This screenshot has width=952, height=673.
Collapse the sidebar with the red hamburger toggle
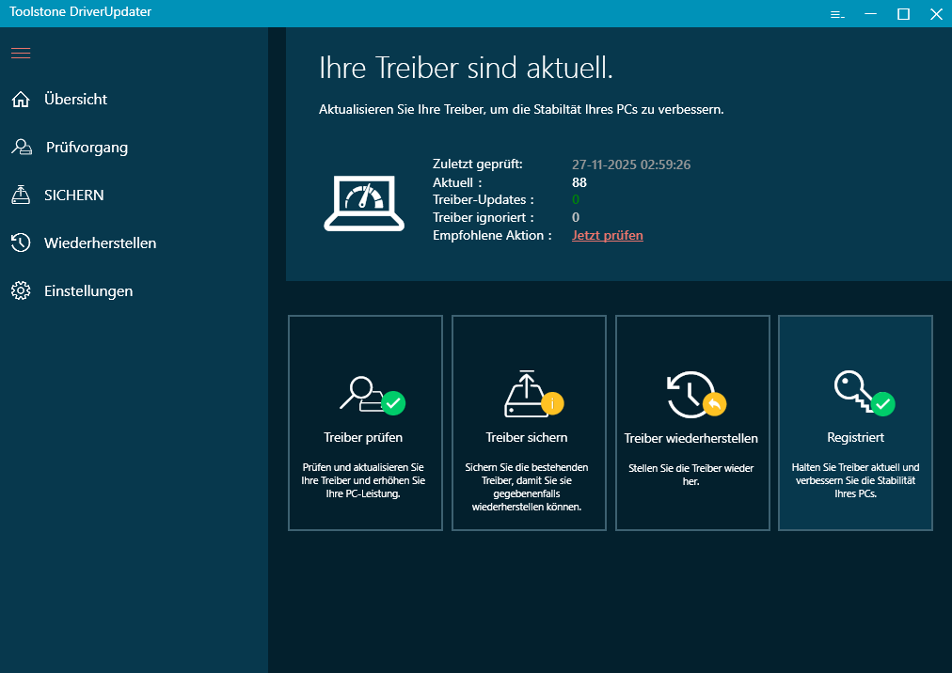tap(20, 53)
